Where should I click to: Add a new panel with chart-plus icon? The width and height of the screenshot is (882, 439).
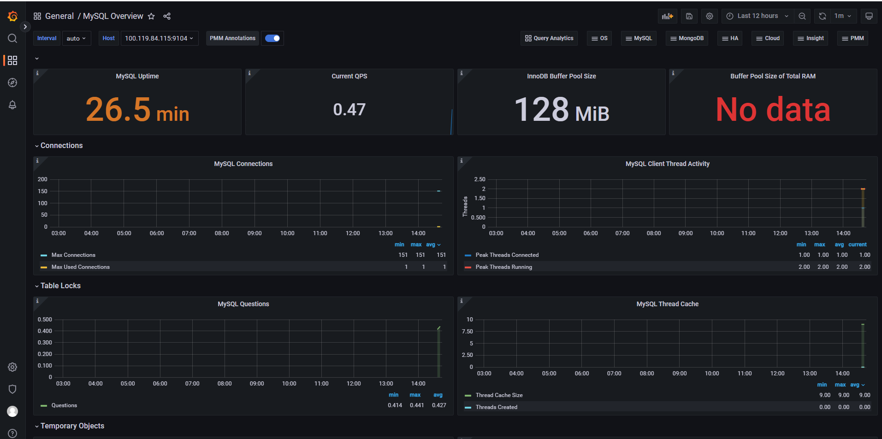tap(667, 16)
